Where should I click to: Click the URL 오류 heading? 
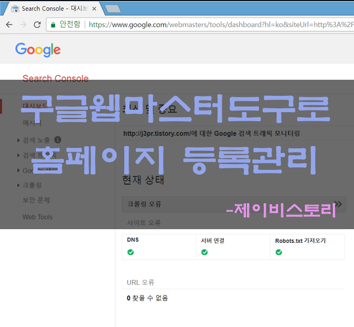click(141, 282)
